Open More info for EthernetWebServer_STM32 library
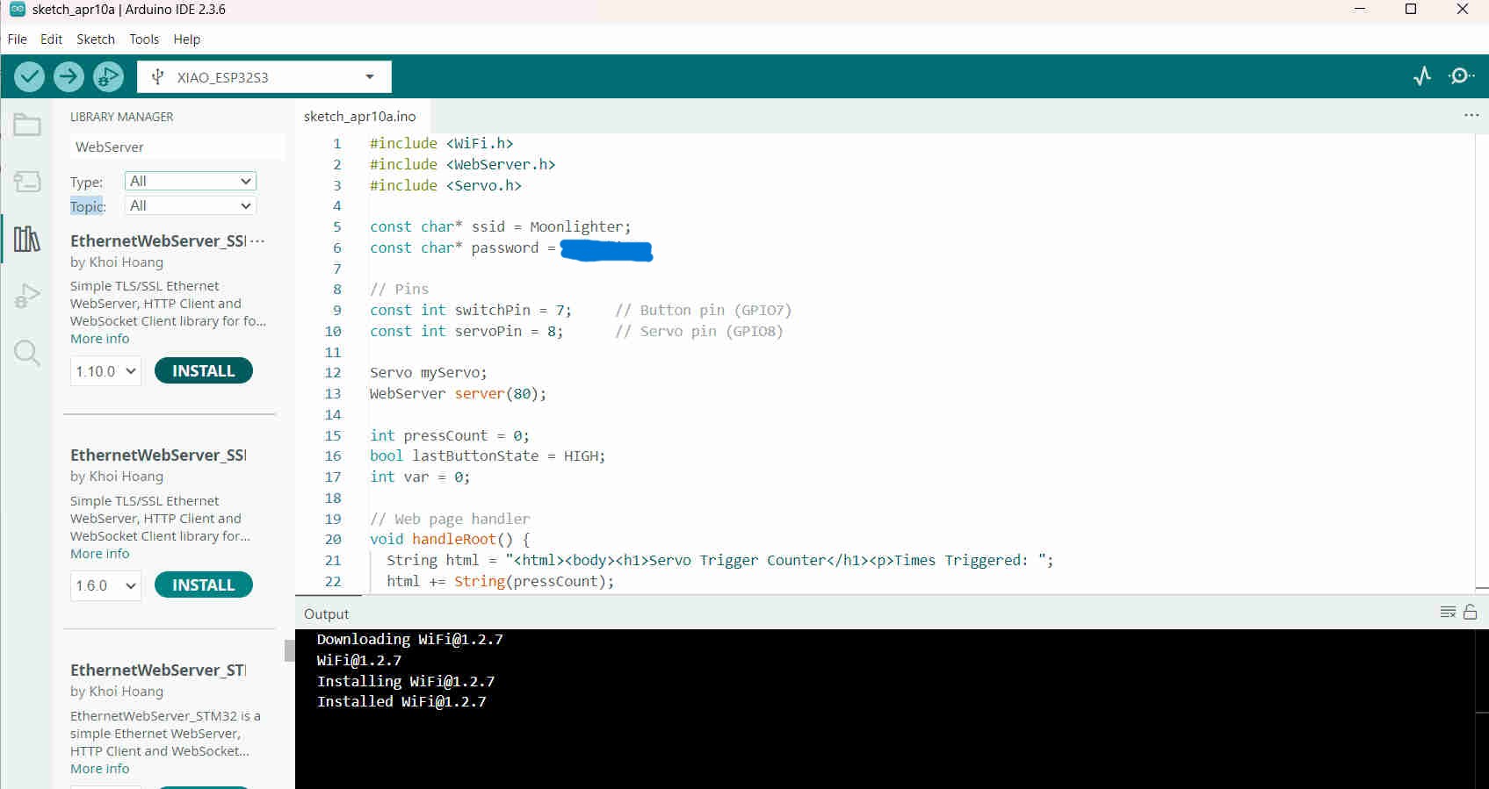The width and height of the screenshot is (1489, 789). point(100,769)
